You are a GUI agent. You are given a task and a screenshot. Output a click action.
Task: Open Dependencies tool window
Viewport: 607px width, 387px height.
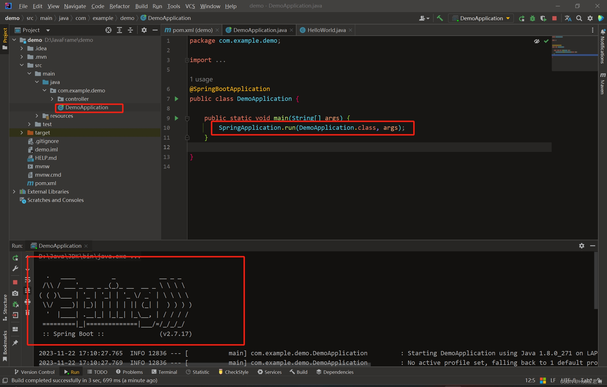click(x=335, y=372)
